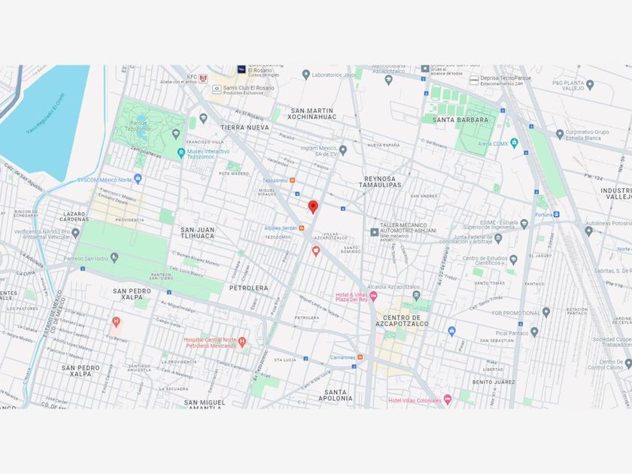632x474 pixels.
Task: Click SANTA APOLONIA neighborhood label
Action: [x=336, y=395]
